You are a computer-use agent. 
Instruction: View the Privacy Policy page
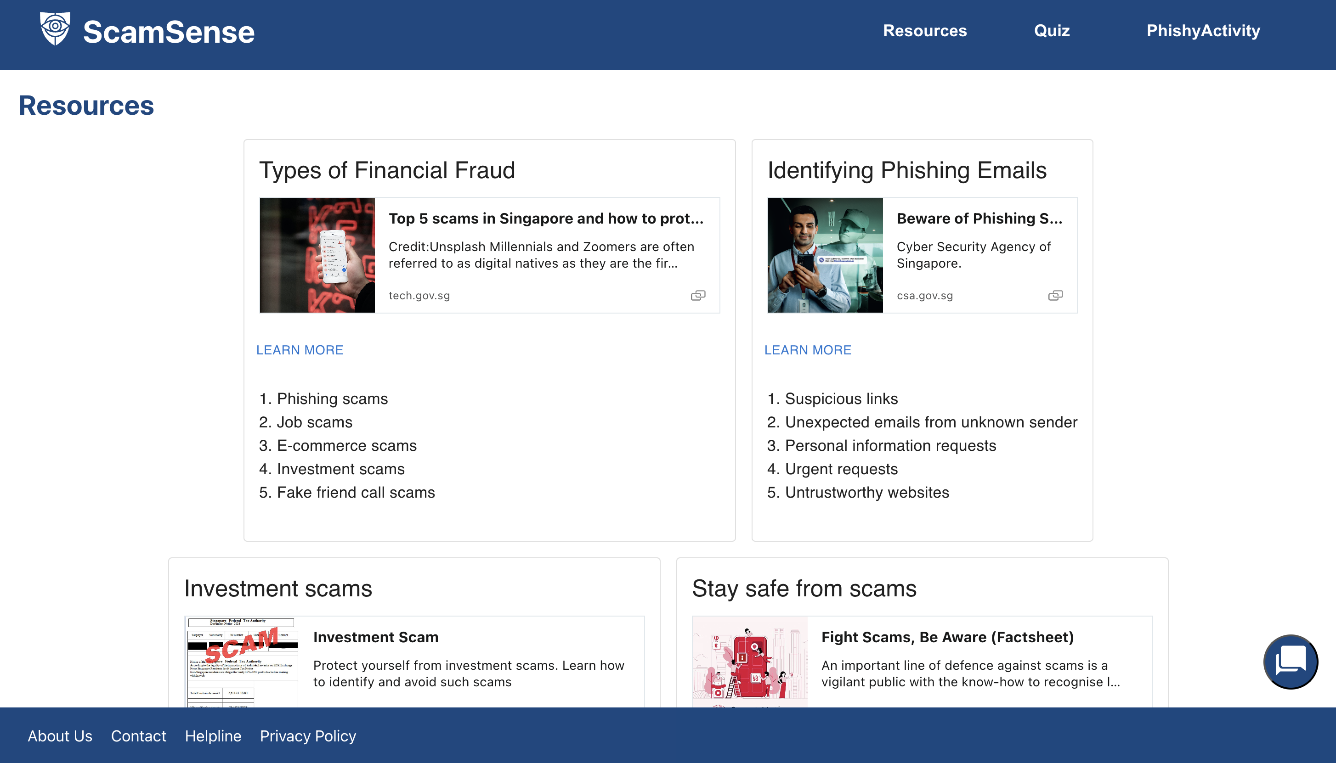pyautogui.click(x=308, y=736)
